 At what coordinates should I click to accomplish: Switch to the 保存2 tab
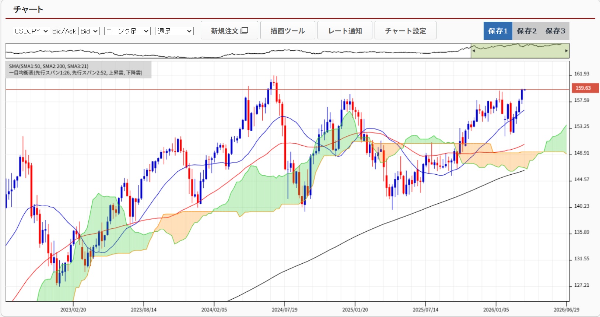526,31
